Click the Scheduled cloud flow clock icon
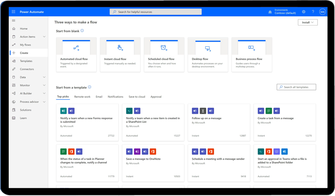 (164, 48)
